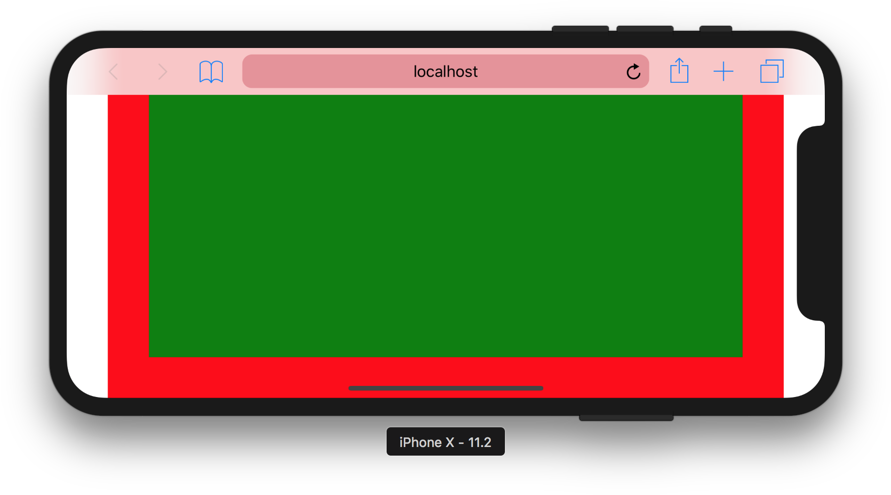Navigate forward using the right chevron
Viewport: 891px width, 495px height.
click(x=162, y=71)
